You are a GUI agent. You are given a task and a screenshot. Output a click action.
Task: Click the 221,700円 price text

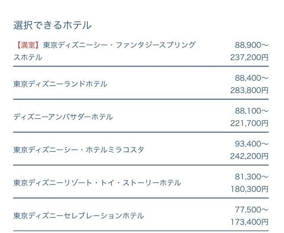tap(249, 123)
